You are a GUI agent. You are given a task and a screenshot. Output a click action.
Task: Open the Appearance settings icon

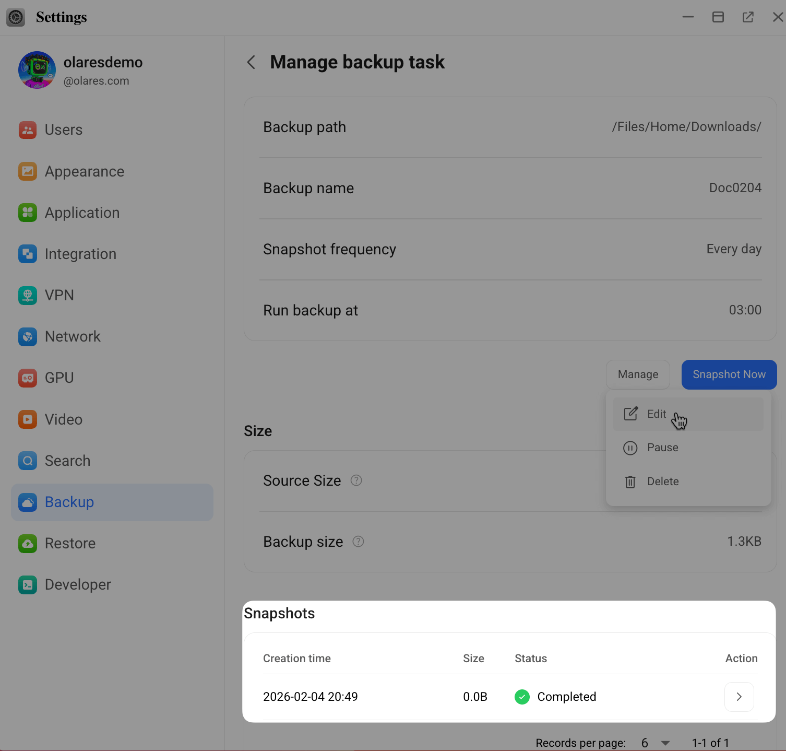tap(28, 171)
